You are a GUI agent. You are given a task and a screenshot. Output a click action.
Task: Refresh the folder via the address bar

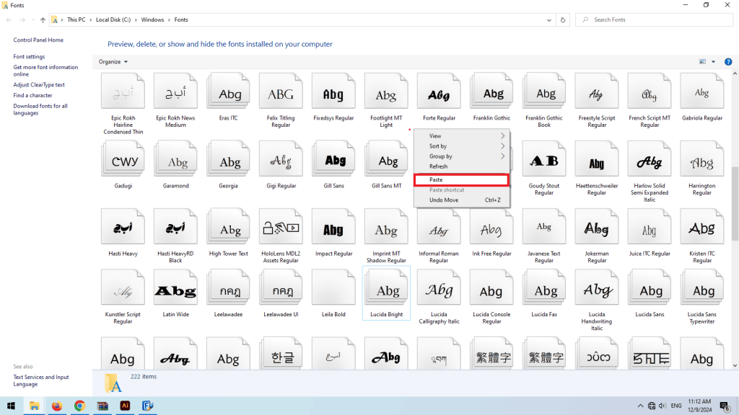point(563,19)
